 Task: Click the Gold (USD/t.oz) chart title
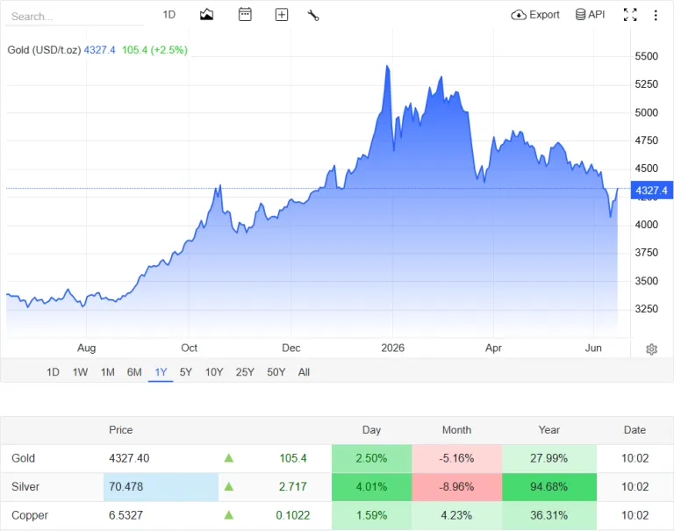pyautogui.click(x=44, y=50)
